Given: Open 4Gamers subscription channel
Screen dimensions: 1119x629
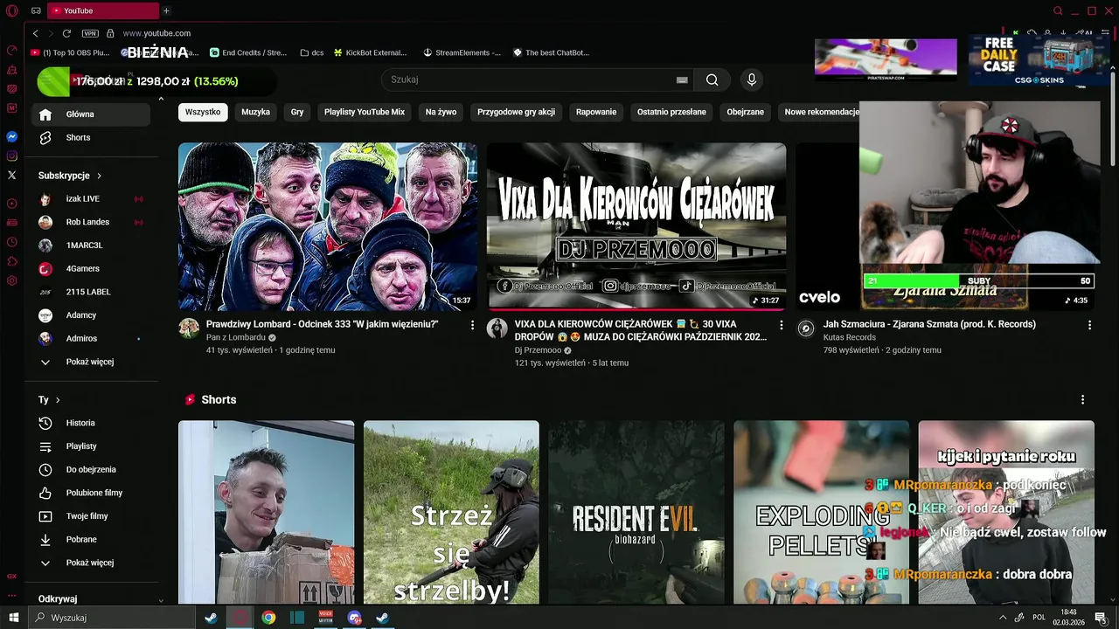Looking at the screenshot, I should coord(91,268).
